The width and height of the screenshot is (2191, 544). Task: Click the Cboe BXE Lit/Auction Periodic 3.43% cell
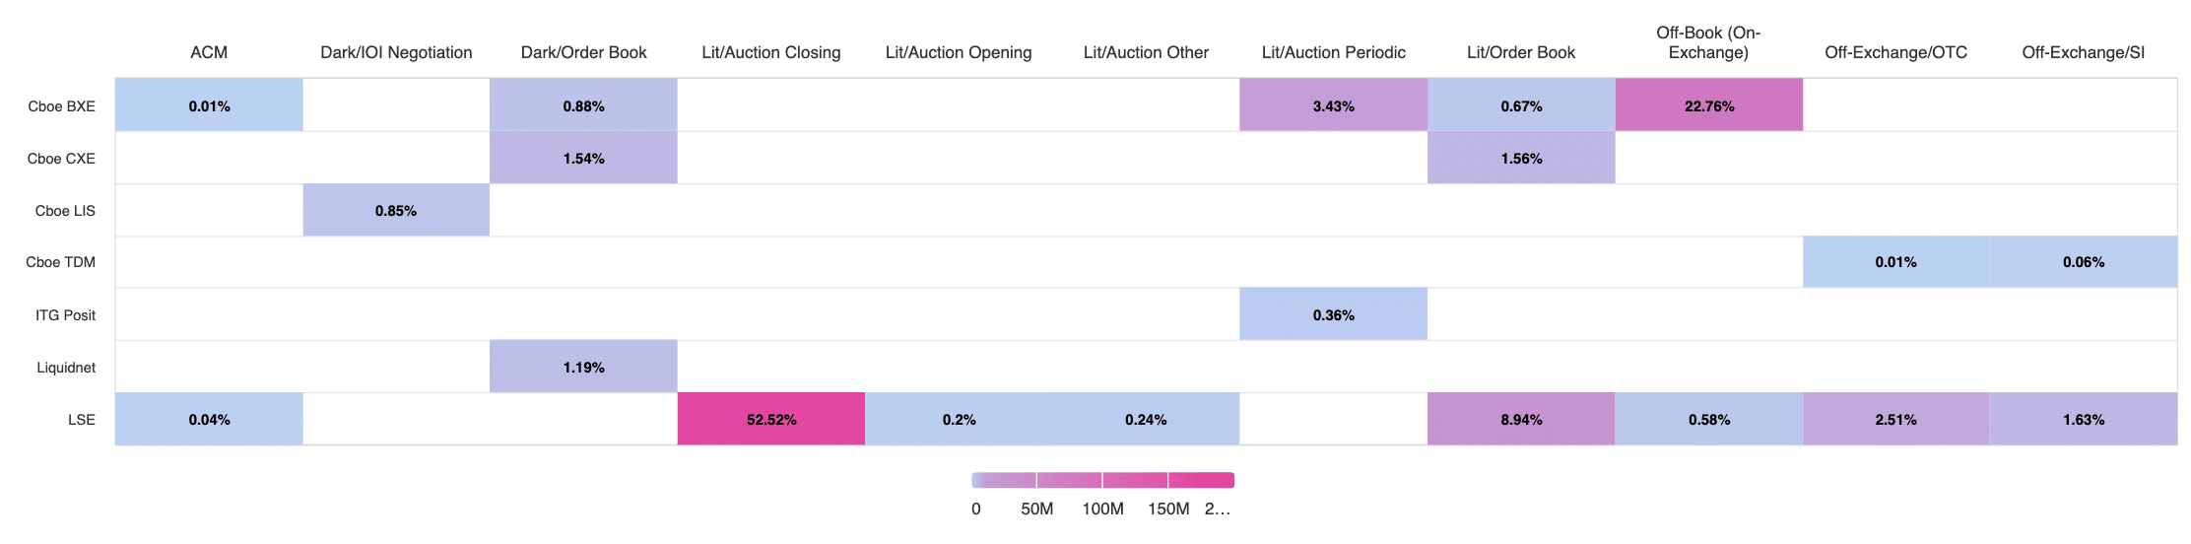pos(1333,105)
